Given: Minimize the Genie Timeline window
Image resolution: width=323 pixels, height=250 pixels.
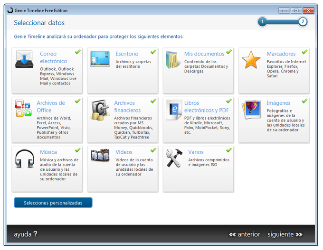Looking at the screenshot, I should [x=284, y=10].
